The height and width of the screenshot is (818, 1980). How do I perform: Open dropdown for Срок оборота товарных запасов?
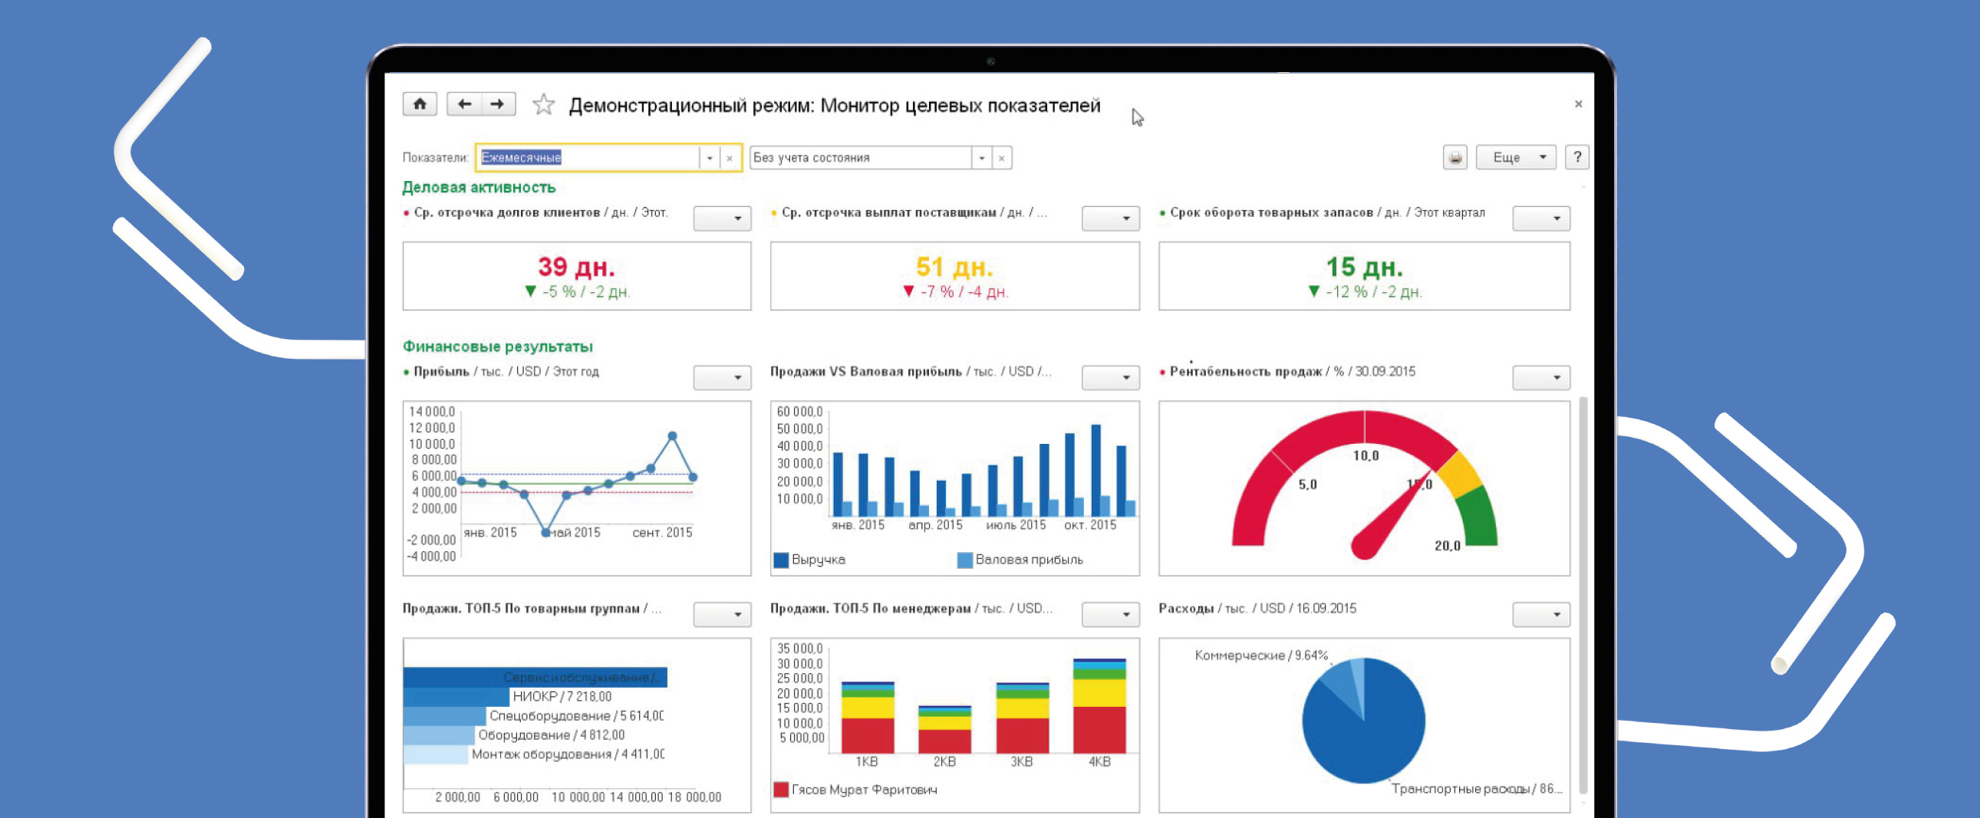[1540, 218]
